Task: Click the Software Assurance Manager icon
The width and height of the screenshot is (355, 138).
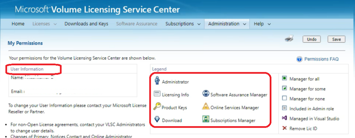Action: tap(206, 93)
